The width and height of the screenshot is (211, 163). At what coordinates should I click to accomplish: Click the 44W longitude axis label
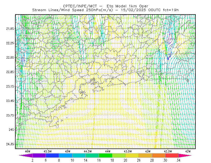point(108,151)
